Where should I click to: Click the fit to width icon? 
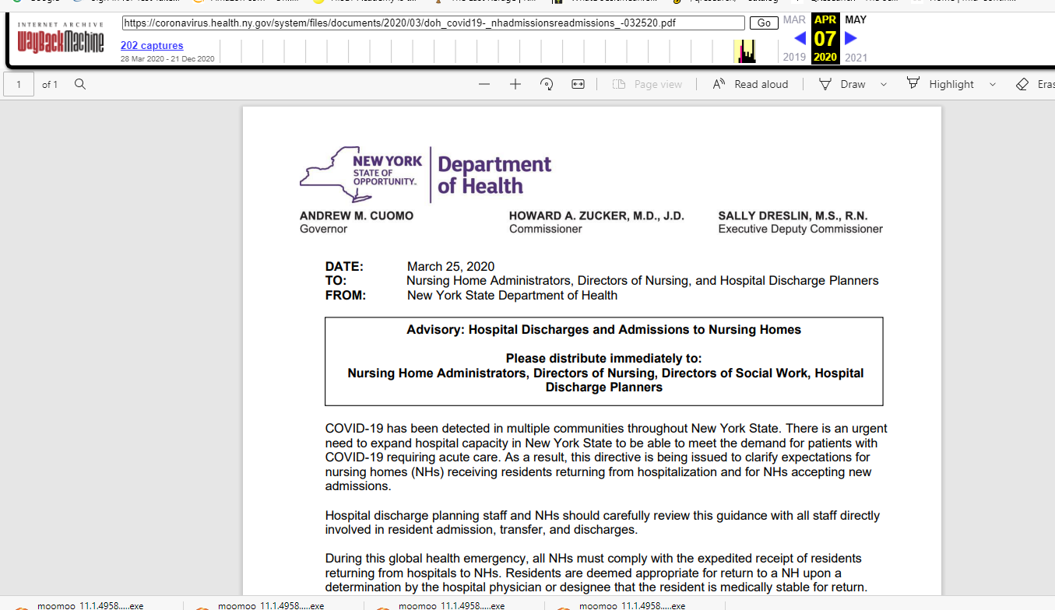coord(578,84)
